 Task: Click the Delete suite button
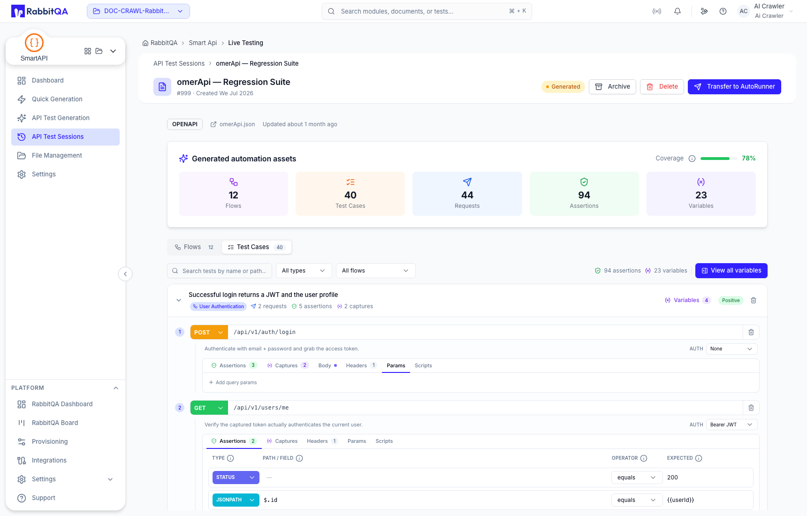coord(662,87)
